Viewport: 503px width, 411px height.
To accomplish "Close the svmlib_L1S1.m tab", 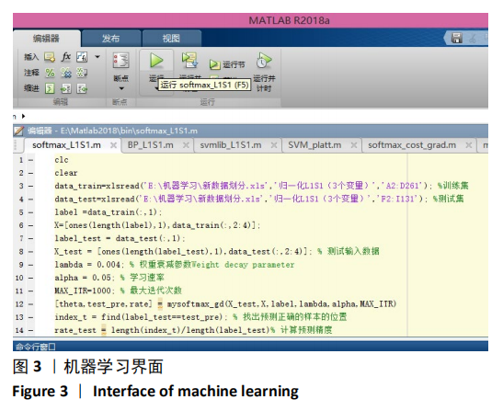I will coord(274,145).
